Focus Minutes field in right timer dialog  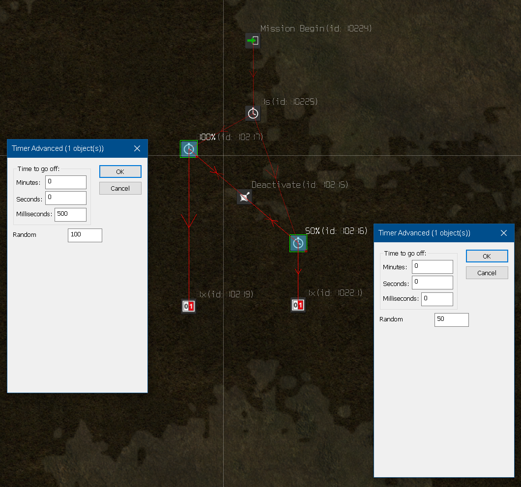pyautogui.click(x=433, y=267)
